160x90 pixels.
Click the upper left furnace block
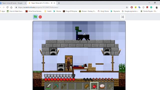tap(53, 51)
